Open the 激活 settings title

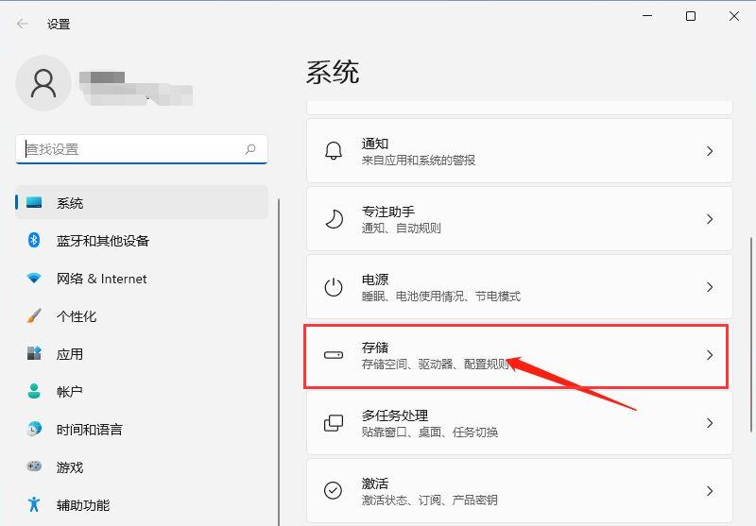click(375, 483)
